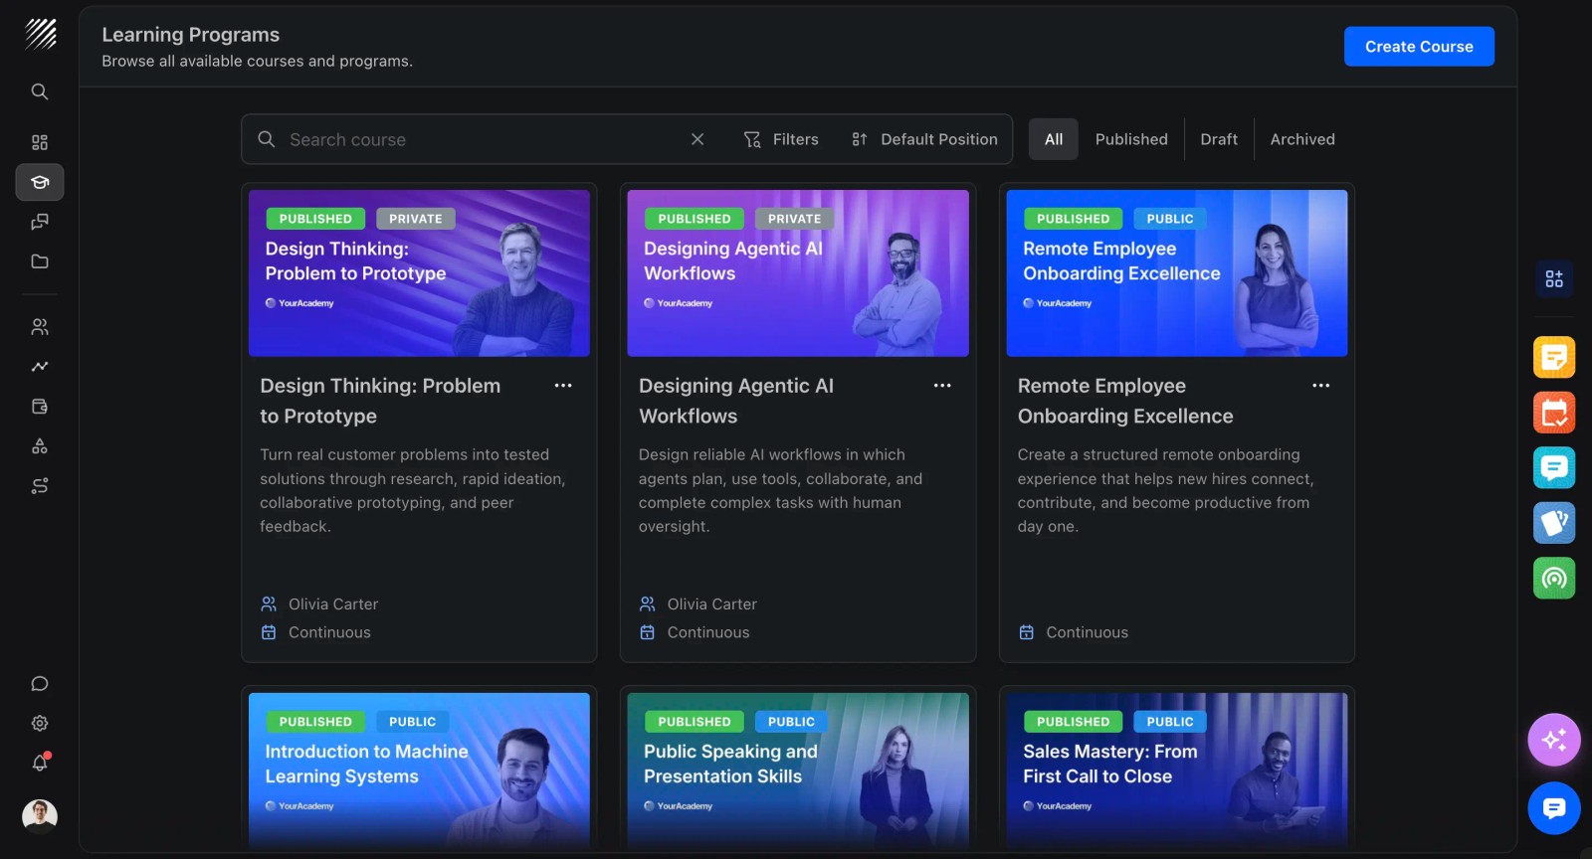
Task: Click PUBLISHED badge on Agentic AI thumbnail
Action: (695, 219)
